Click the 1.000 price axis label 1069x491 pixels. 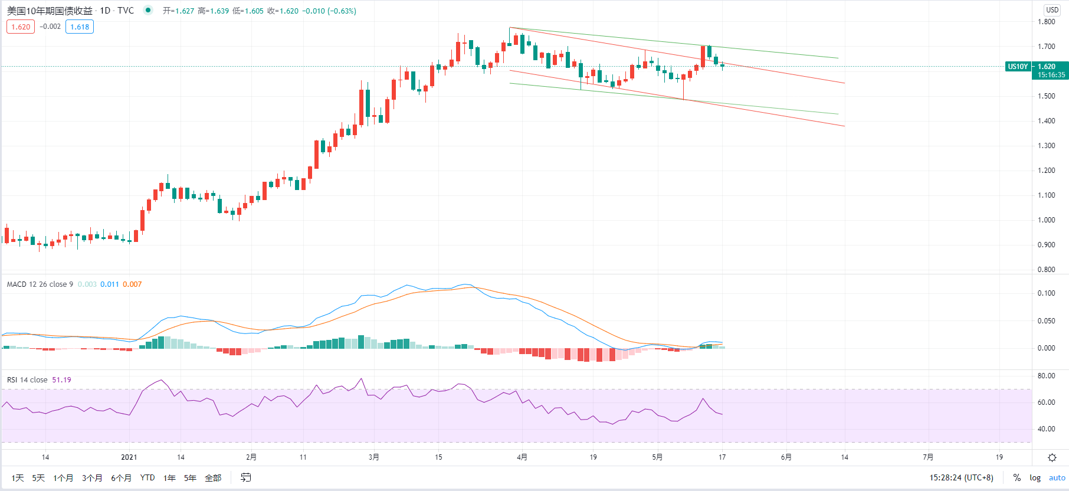[1047, 220]
